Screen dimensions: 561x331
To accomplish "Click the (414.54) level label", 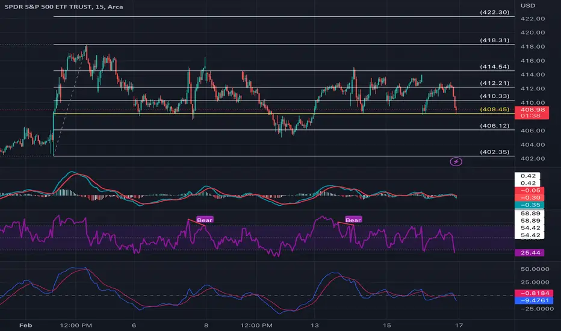I will (494, 67).
